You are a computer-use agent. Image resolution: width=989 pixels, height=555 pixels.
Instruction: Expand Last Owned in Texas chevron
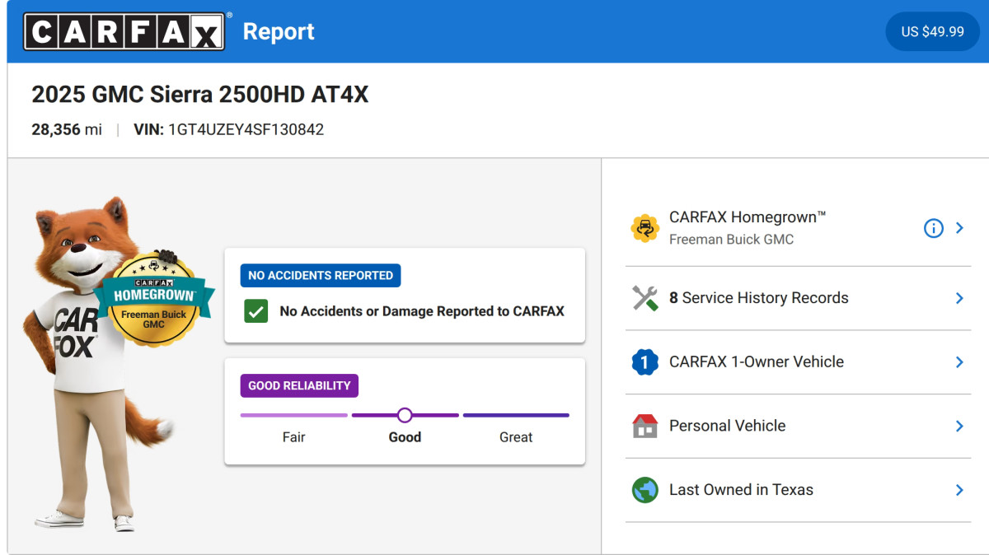(x=959, y=490)
